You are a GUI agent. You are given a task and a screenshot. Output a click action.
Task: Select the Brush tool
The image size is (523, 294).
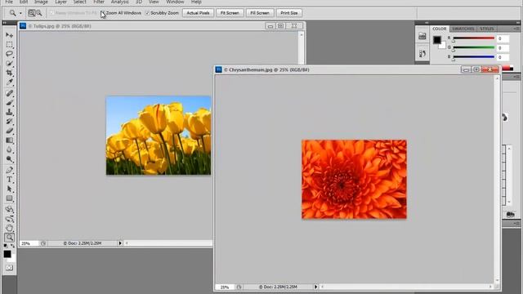(x=9, y=102)
